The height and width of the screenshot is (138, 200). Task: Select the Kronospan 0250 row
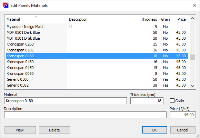click(x=97, y=44)
